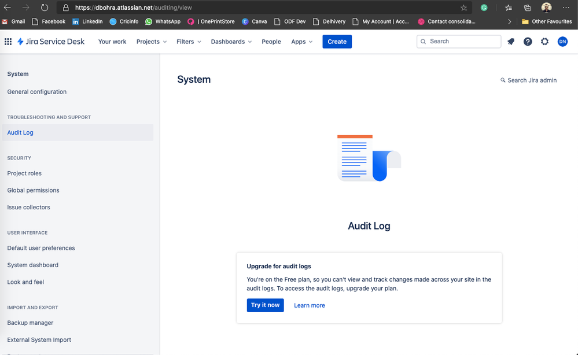Open the browser collections icon
This screenshot has width=578, height=355.
(x=527, y=8)
